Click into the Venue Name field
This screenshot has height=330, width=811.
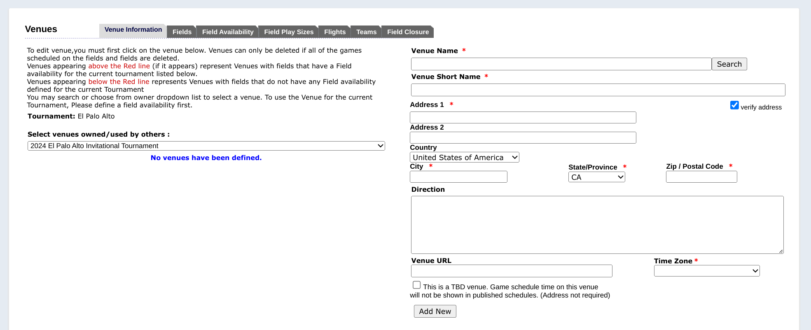[561, 64]
